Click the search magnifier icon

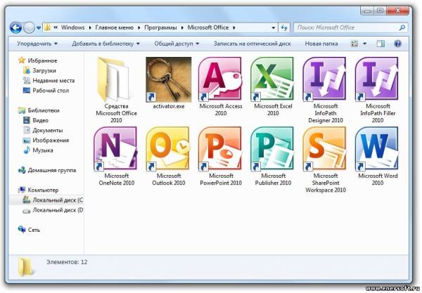pyautogui.click(x=402, y=27)
